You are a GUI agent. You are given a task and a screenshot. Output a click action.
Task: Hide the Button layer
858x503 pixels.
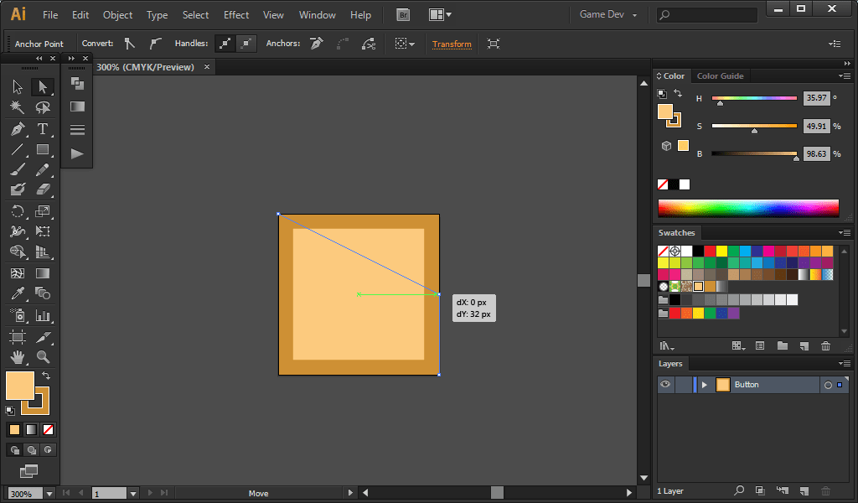coord(664,384)
